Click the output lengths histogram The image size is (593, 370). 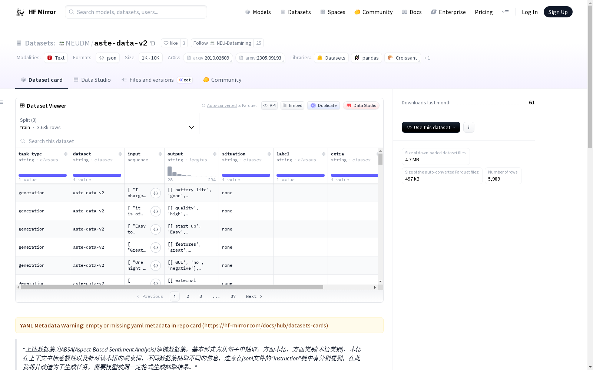(x=192, y=171)
